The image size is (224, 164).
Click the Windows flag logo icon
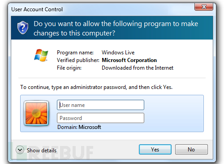[x=41, y=55]
